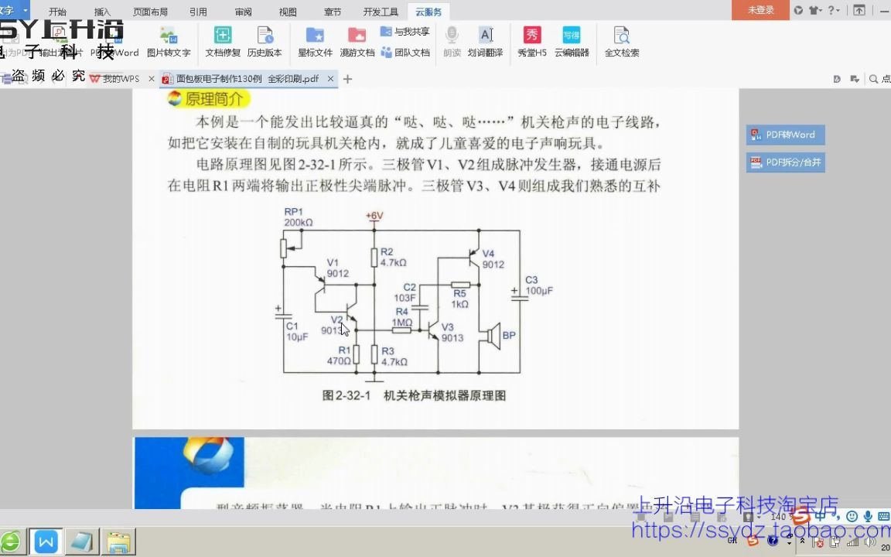Open the zoom level dropdown near 140%
Viewport: 891px width, 557px height.
tap(759, 517)
